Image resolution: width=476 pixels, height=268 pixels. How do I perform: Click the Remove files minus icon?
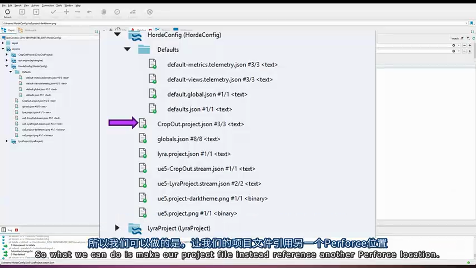point(77,12)
